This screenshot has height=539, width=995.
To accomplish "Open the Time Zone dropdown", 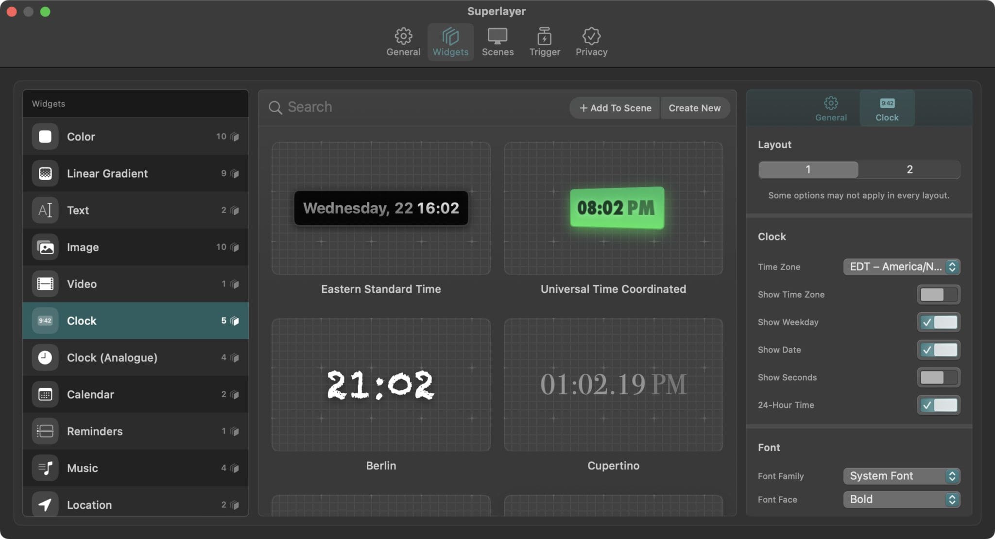I will pos(901,267).
